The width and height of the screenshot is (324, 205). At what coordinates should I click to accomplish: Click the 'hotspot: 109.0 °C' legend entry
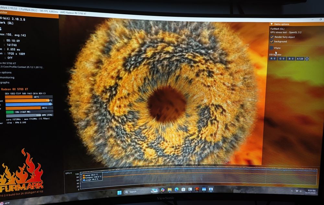pyautogui.click(x=92, y=177)
